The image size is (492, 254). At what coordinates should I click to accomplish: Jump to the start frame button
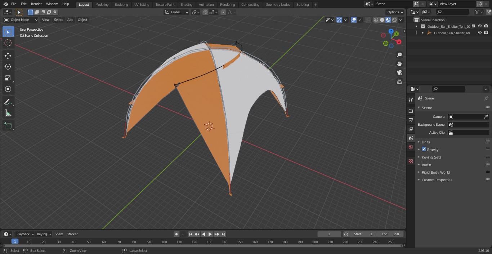[x=191, y=234]
